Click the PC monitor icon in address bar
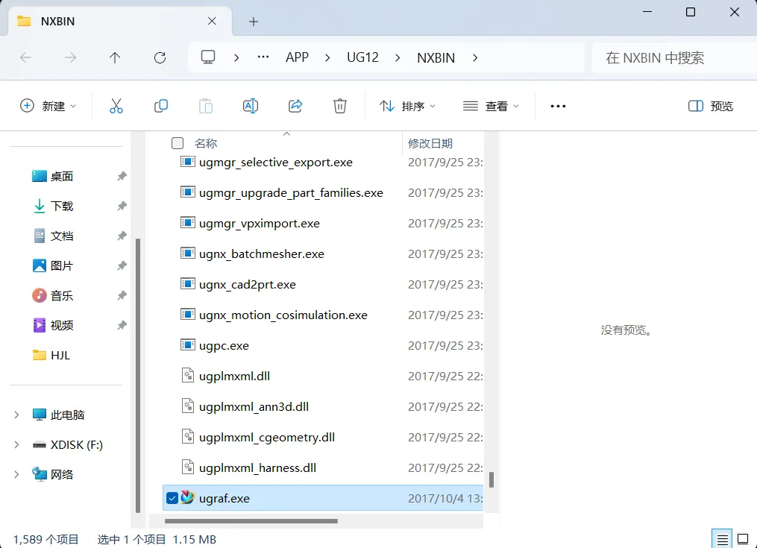Viewport: 757px width, 548px height. coord(208,57)
